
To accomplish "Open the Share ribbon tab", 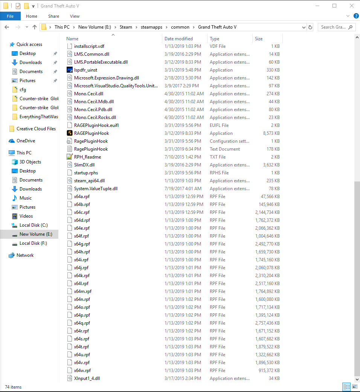I will (53, 16).
